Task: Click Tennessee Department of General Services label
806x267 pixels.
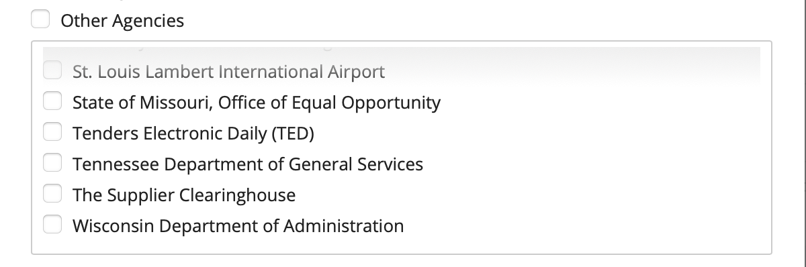Action: coord(248,164)
